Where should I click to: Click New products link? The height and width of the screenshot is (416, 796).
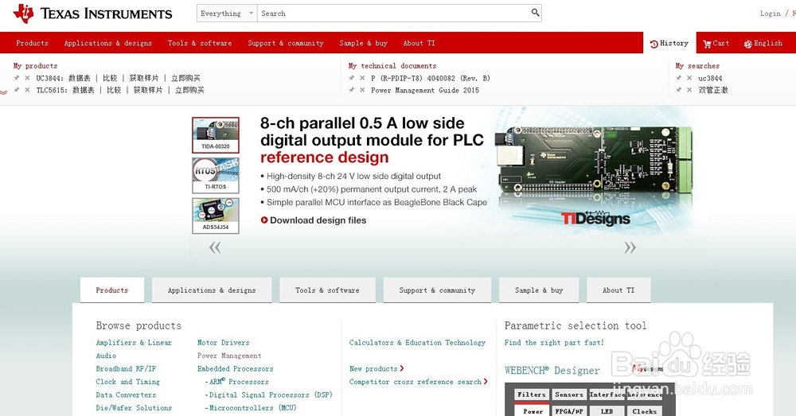click(377, 369)
